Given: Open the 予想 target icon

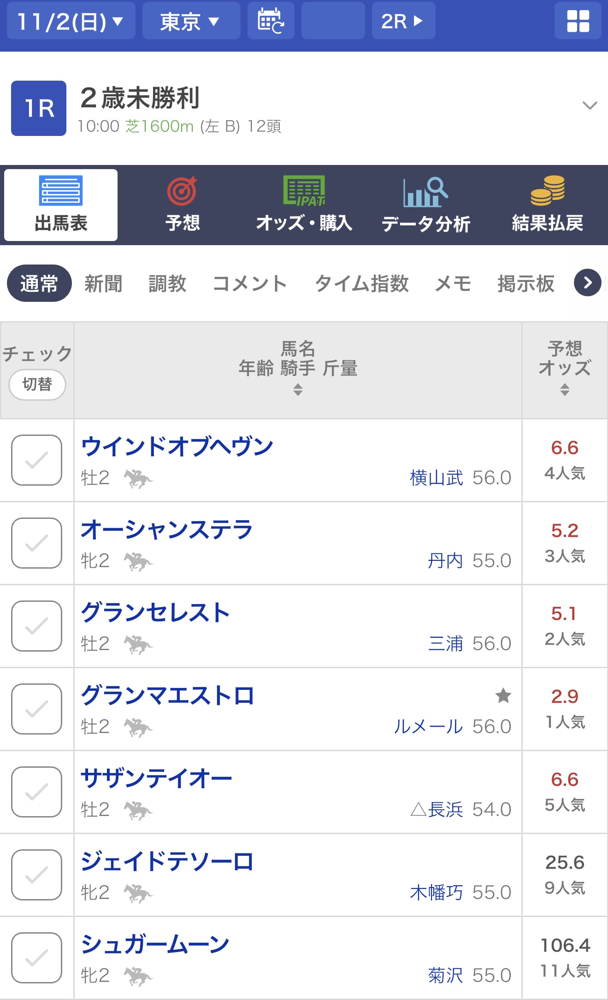Looking at the screenshot, I should coord(183,191).
